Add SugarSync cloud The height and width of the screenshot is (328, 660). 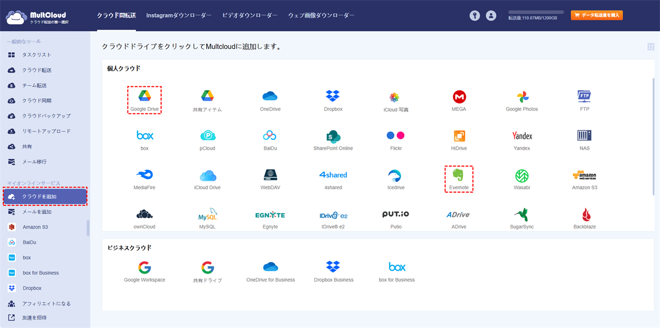click(522, 218)
